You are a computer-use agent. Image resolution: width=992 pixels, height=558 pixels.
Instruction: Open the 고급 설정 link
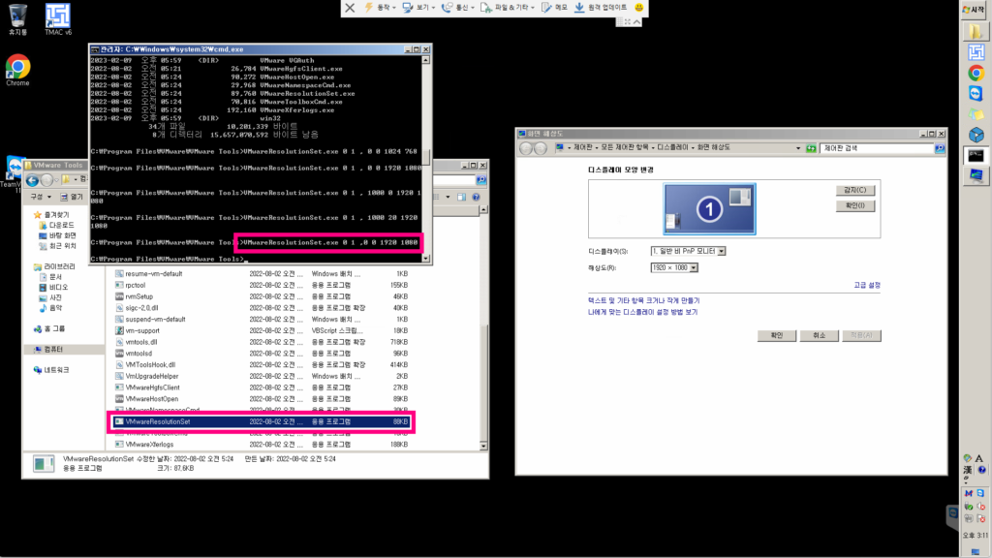867,286
